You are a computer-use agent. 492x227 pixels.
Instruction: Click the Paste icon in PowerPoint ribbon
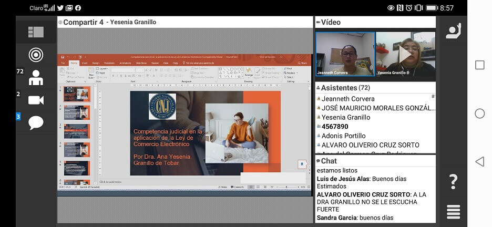coord(63,73)
